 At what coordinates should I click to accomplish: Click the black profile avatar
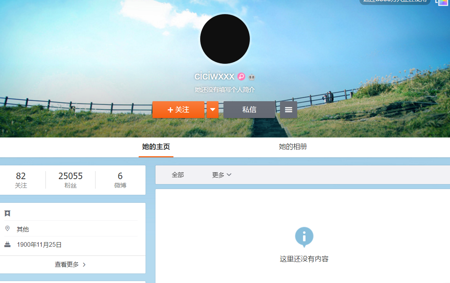point(225,39)
